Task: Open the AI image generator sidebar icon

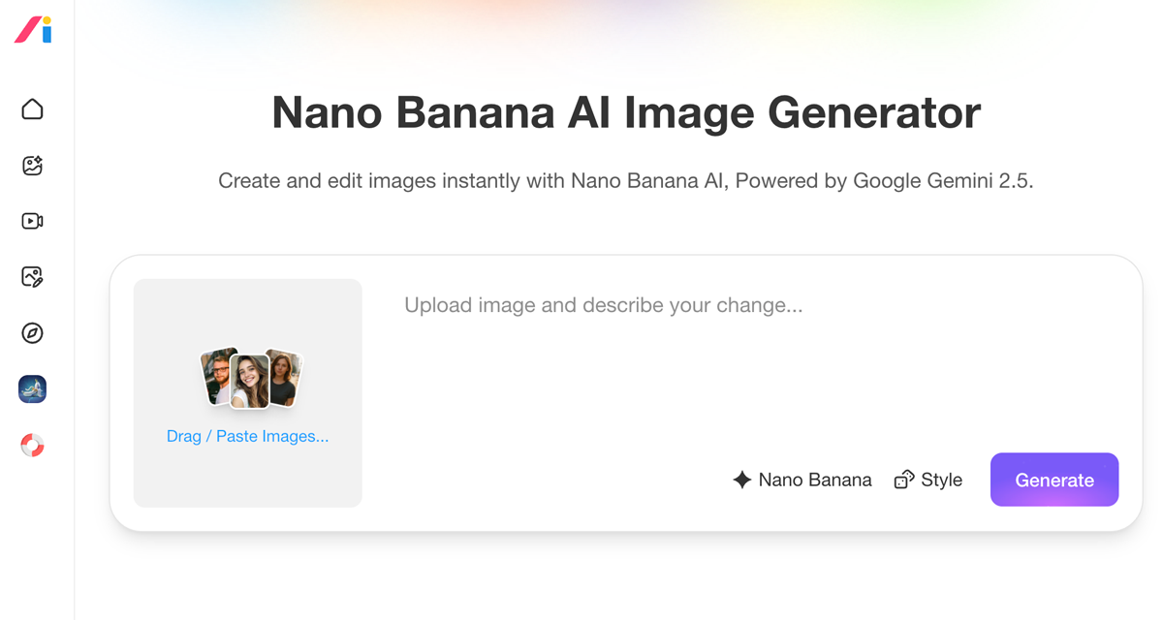Action: 33,166
